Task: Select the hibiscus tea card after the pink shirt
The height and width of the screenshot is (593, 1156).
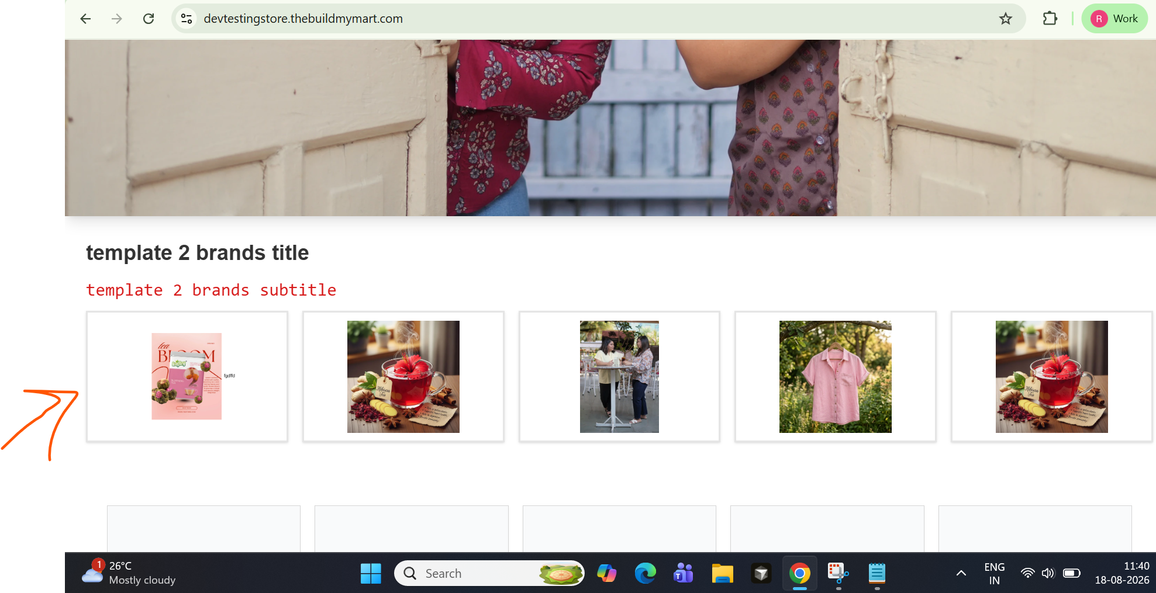Action: click(1052, 376)
